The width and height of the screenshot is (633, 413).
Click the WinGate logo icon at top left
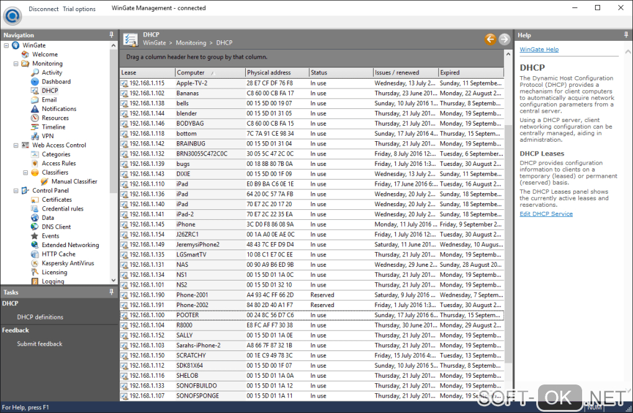[x=12, y=15]
